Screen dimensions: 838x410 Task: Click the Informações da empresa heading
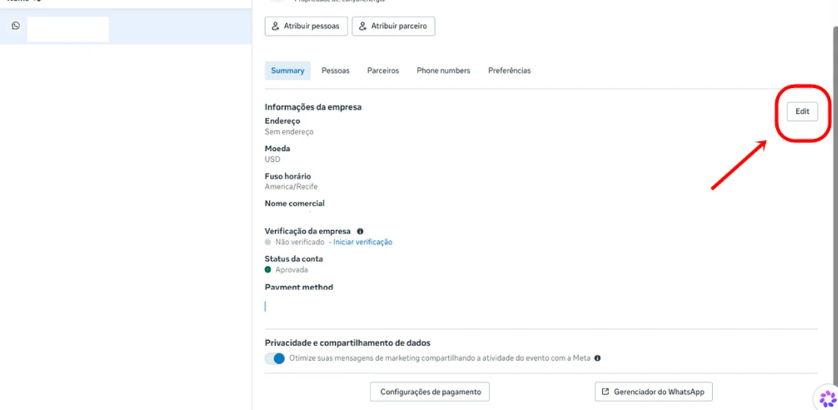pos(313,107)
